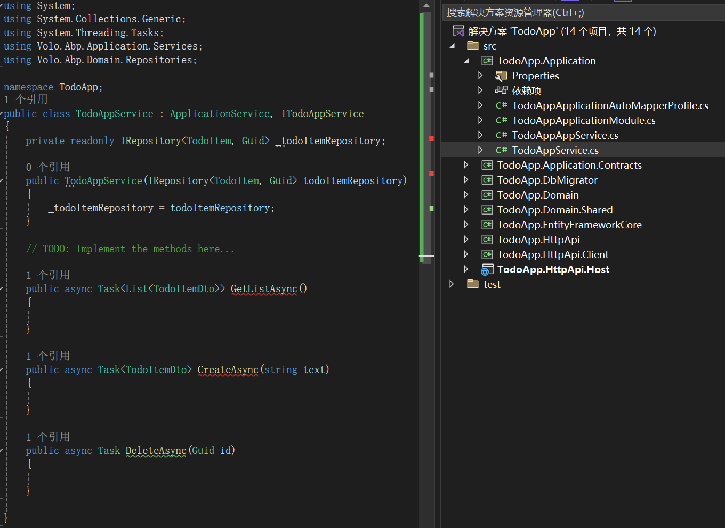This screenshot has height=528, width=725.
Task: Click the solution 'TodoApp' icon
Action: 458,31
